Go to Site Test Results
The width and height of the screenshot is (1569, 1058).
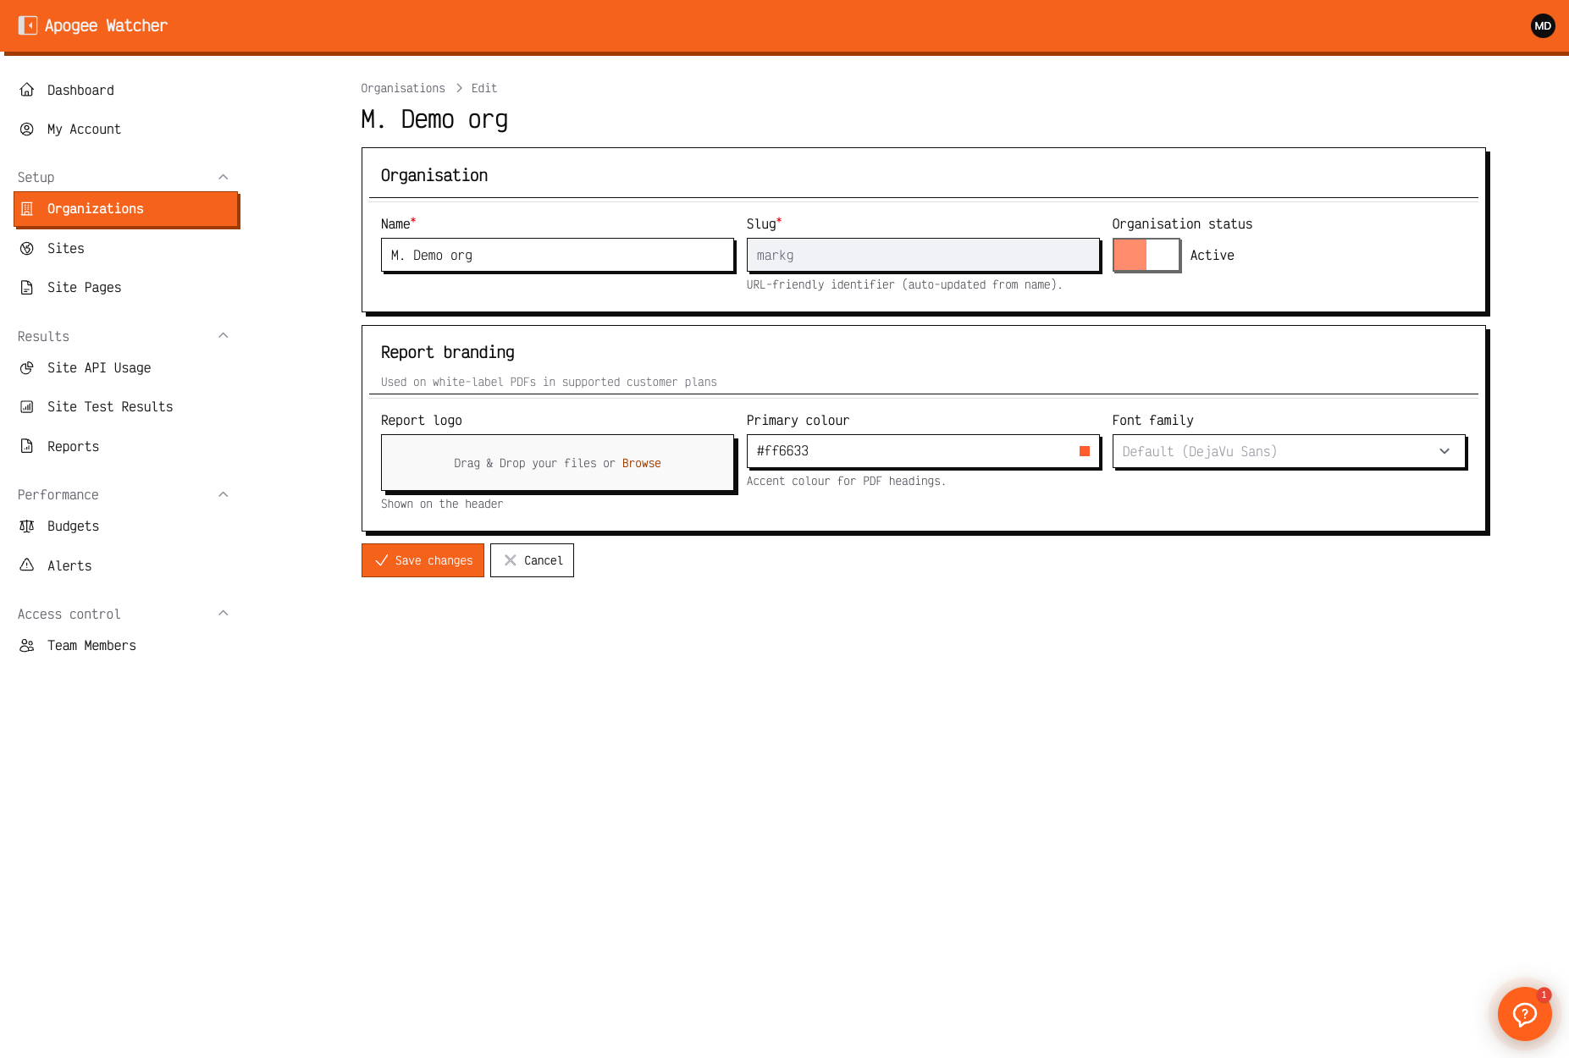tap(126, 406)
